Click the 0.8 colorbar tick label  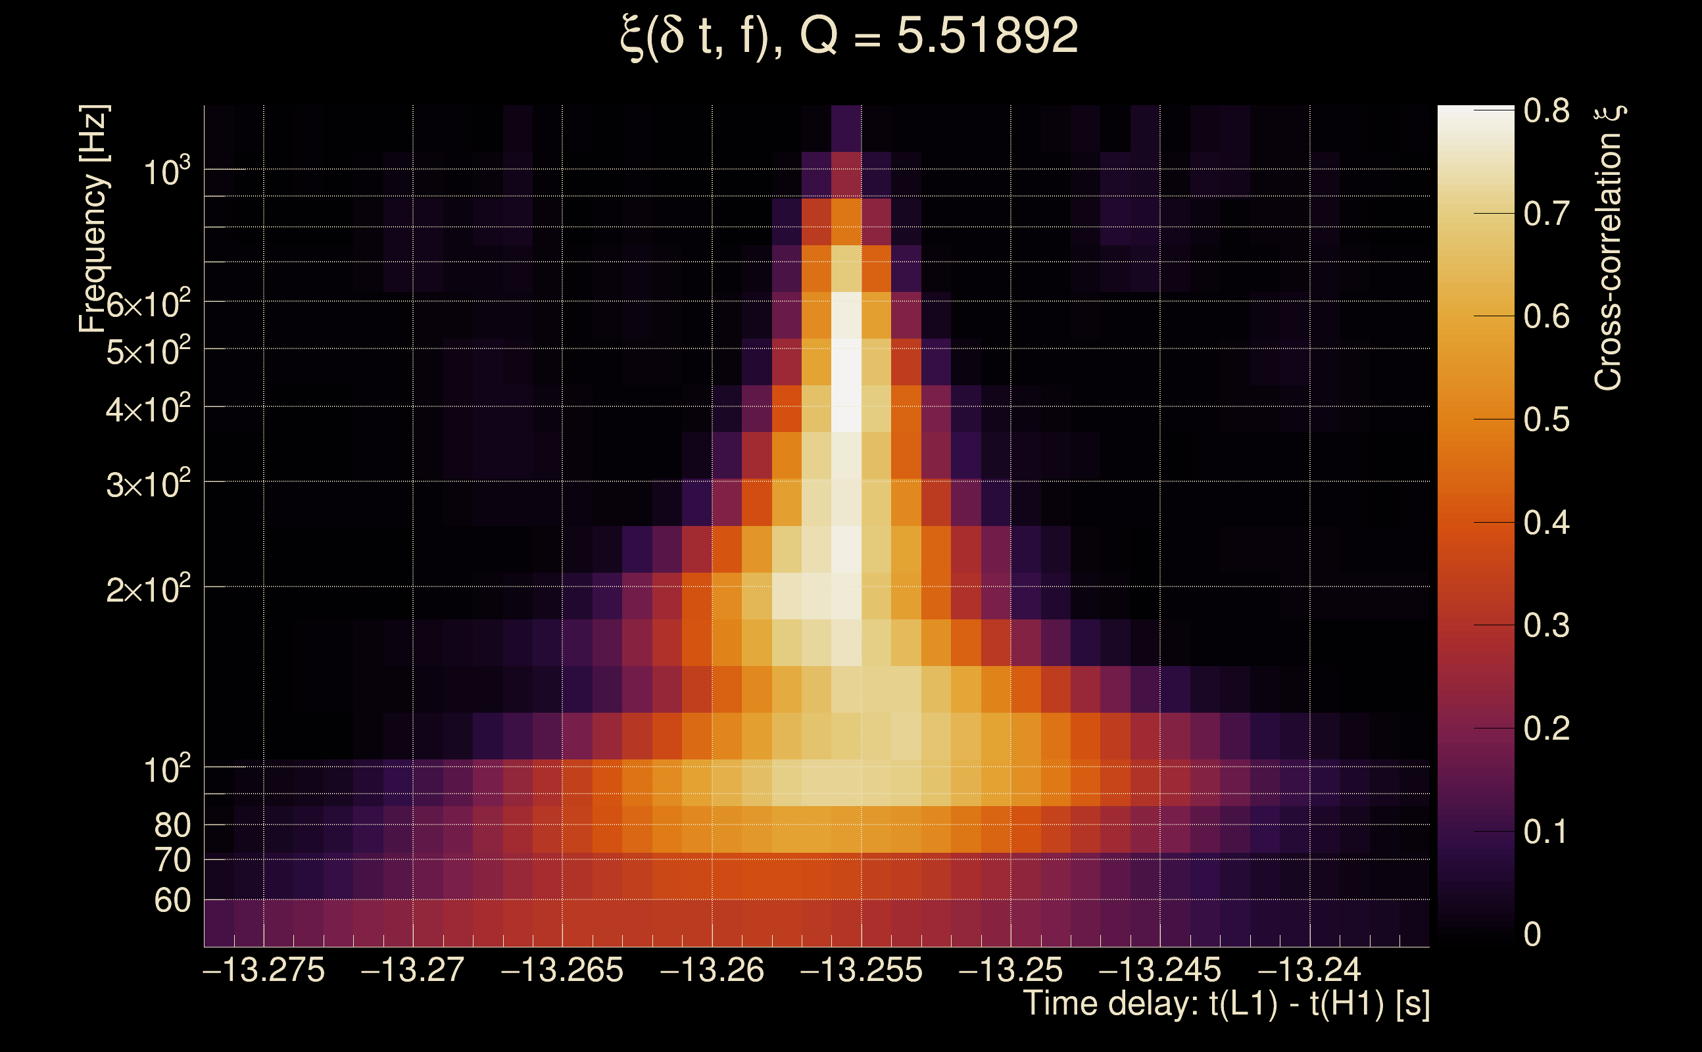click(x=1546, y=110)
